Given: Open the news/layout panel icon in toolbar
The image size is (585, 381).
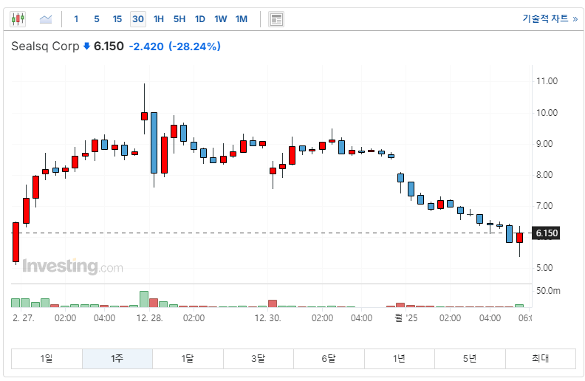Looking at the screenshot, I should pos(276,19).
